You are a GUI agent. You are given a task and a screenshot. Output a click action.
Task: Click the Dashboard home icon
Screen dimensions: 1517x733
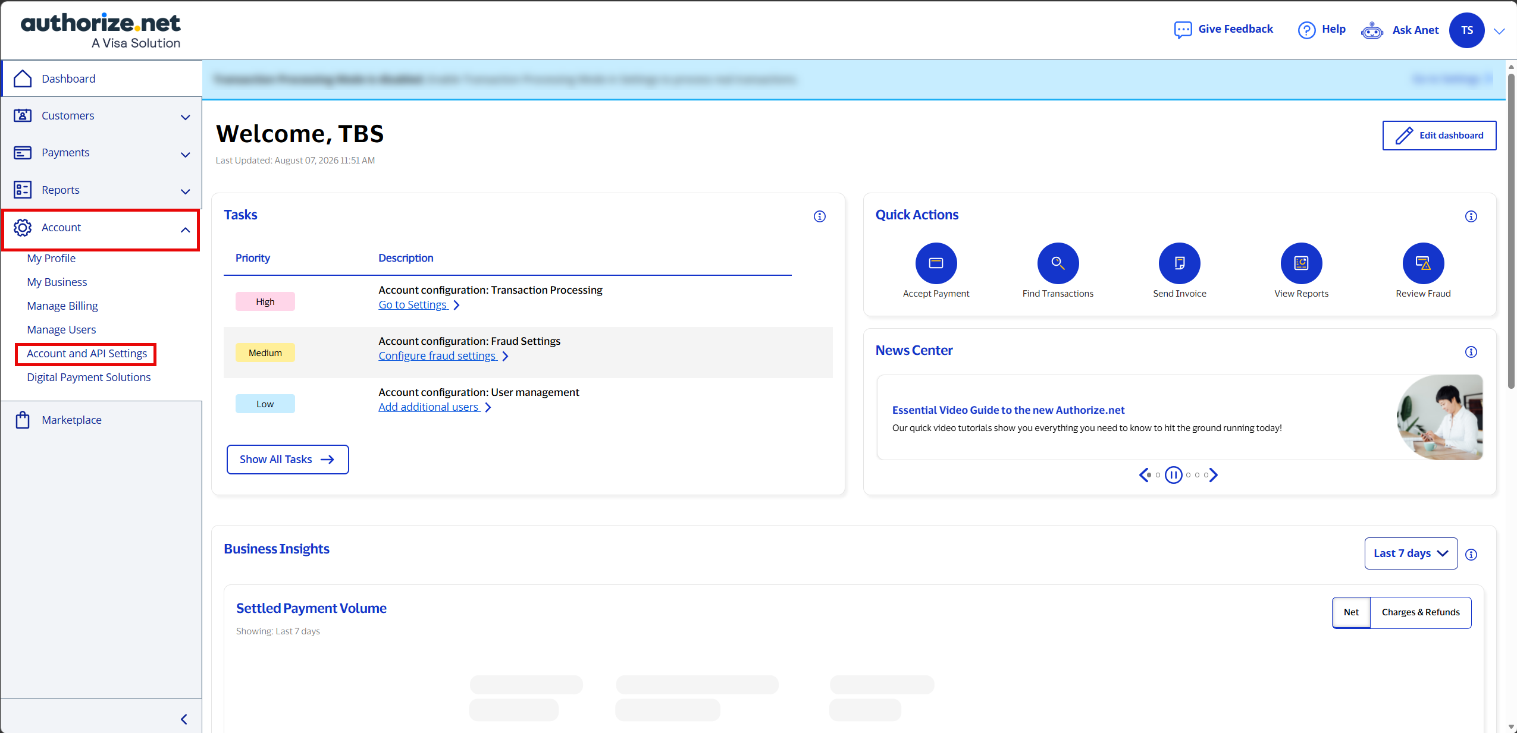click(23, 78)
